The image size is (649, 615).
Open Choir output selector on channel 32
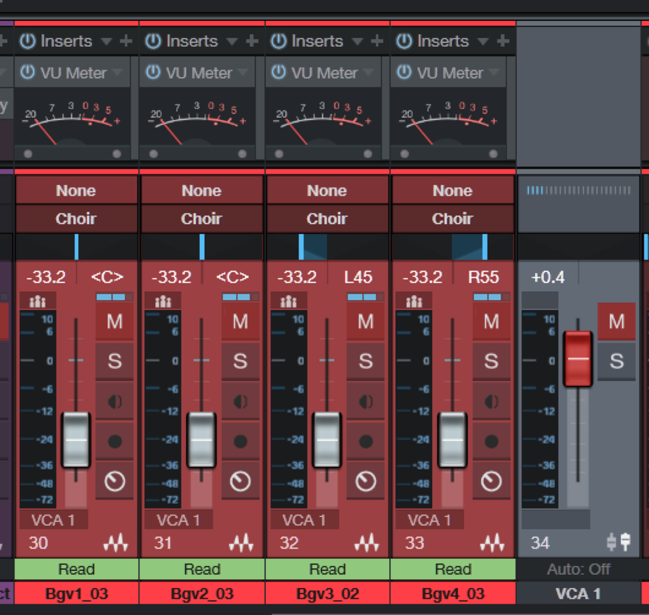[x=327, y=219]
